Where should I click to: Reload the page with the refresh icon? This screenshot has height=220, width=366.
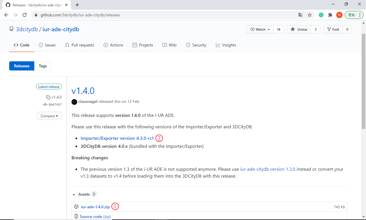click(25, 15)
